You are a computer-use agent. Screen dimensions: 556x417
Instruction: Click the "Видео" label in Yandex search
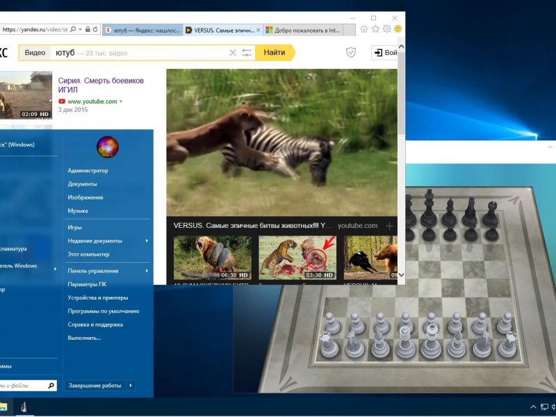coord(35,53)
